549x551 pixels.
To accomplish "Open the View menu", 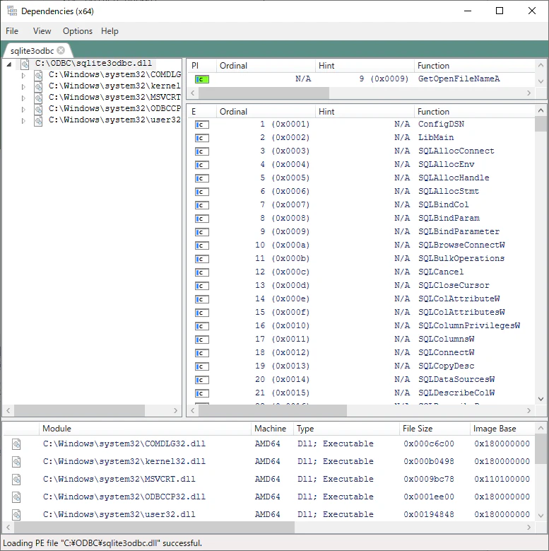I will click(x=42, y=31).
